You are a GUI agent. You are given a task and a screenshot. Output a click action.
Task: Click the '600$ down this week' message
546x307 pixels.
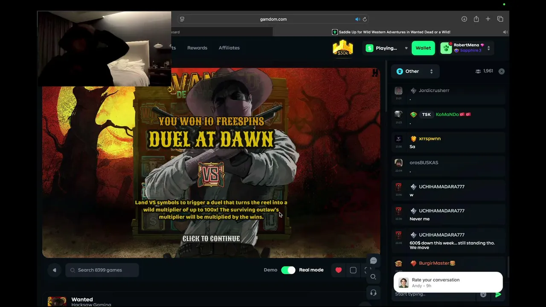click(452, 245)
